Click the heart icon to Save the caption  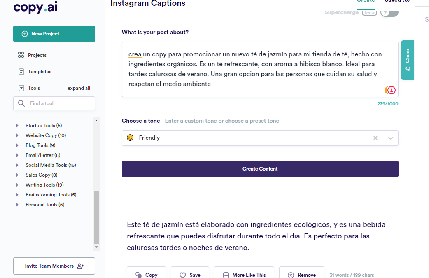coord(183,274)
